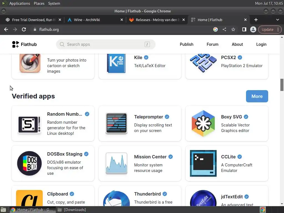Image resolution: width=284 pixels, height=213 pixels.
Task: Reload the Flathub page
Action: coord(24,29)
